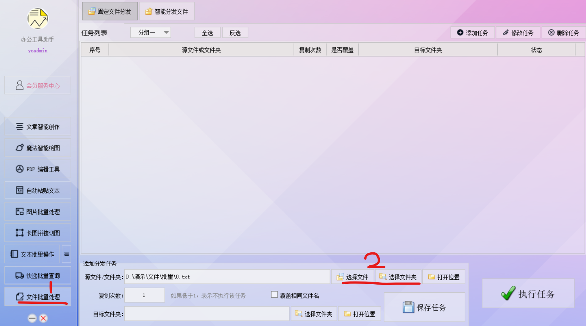The image size is (586, 326).
Task: Click the 目标文件夹 input field
Action: pos(207,314)
